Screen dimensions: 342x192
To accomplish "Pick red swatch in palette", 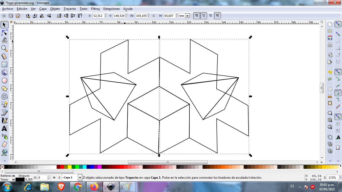I will [62, 167].
